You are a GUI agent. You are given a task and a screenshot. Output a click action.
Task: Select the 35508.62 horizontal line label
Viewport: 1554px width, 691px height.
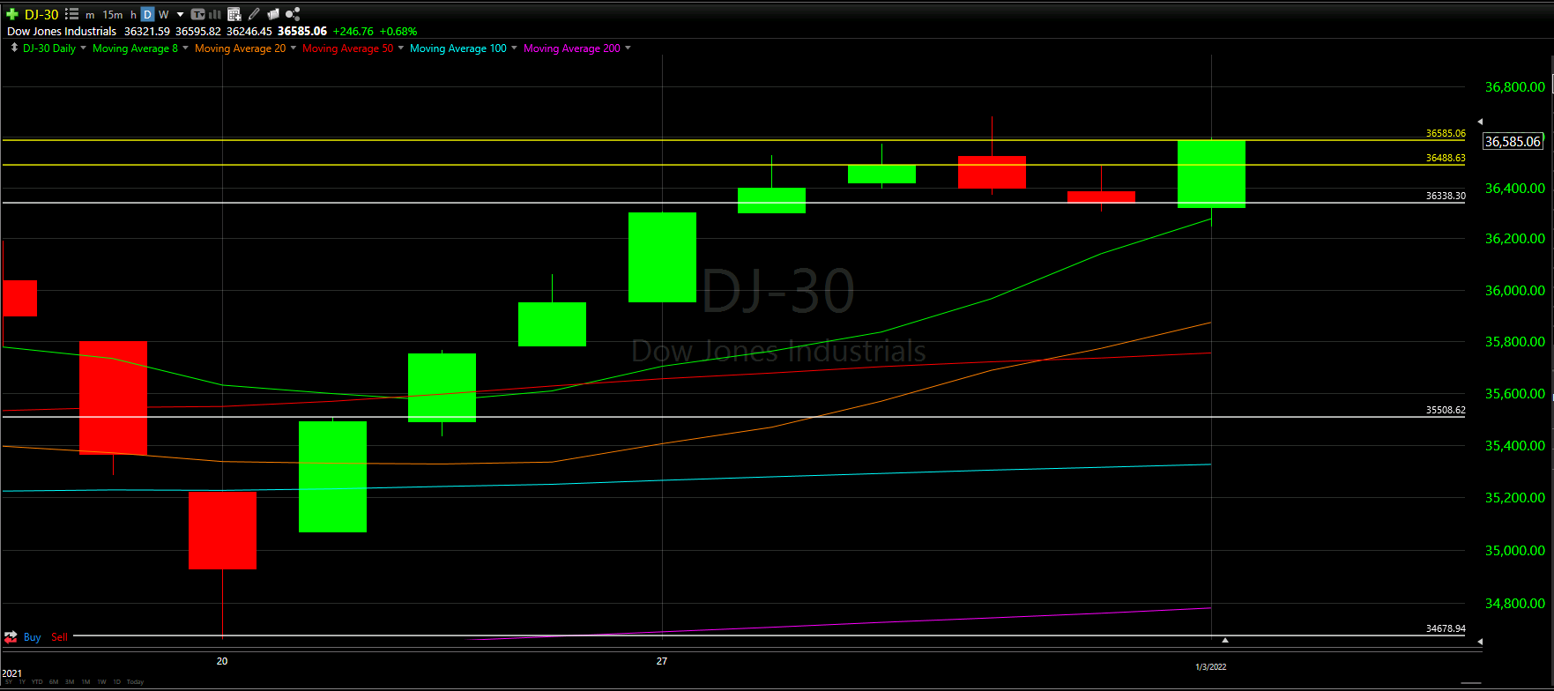tap(1446, 410)
